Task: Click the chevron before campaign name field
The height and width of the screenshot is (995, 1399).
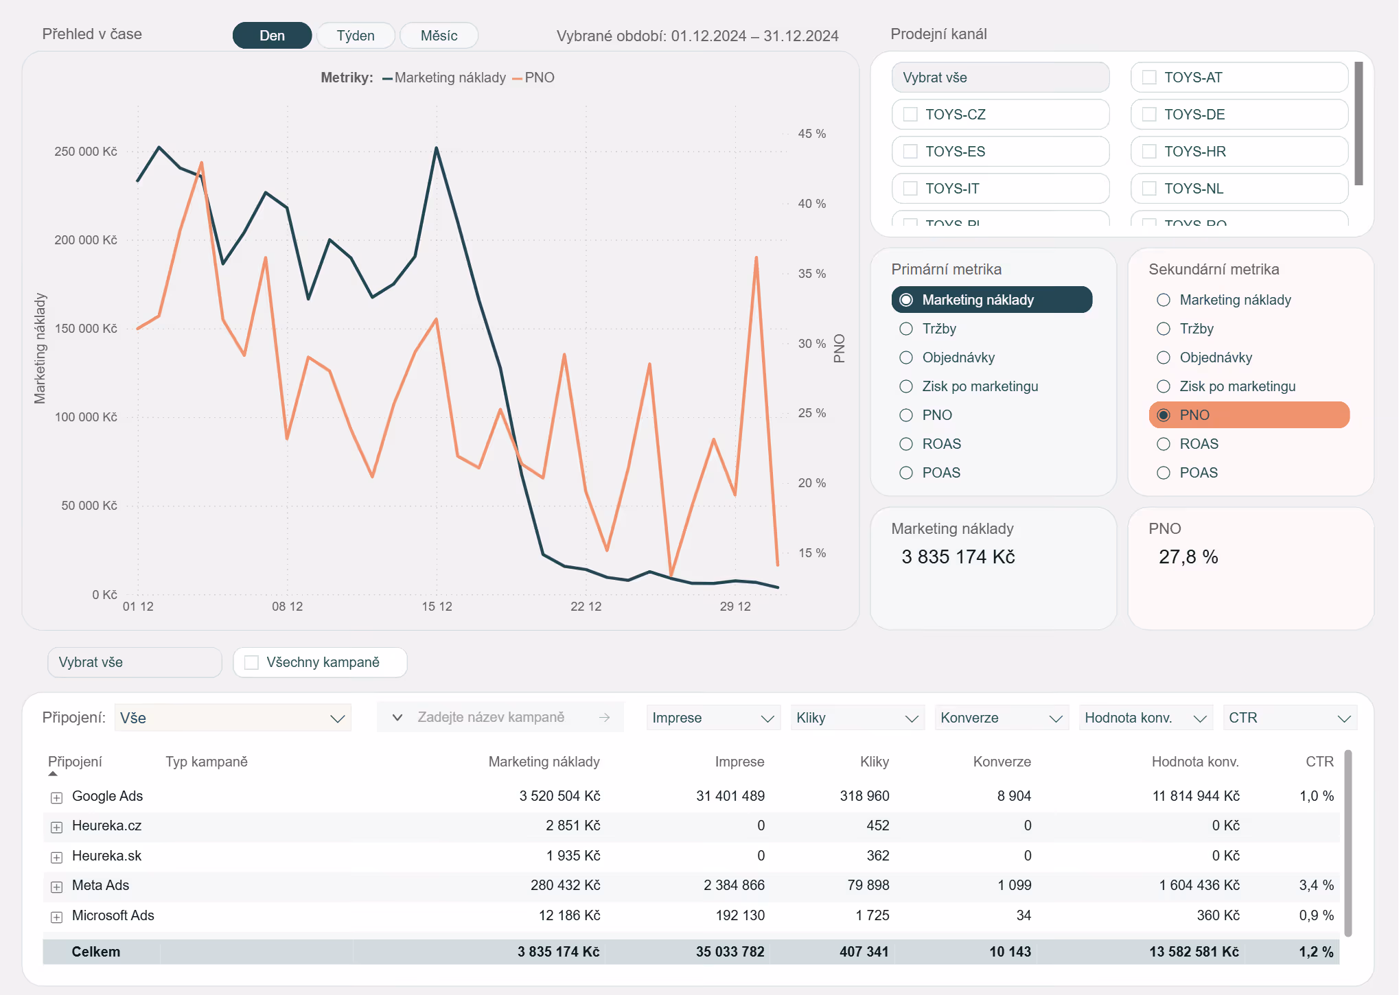Action: 397,717
